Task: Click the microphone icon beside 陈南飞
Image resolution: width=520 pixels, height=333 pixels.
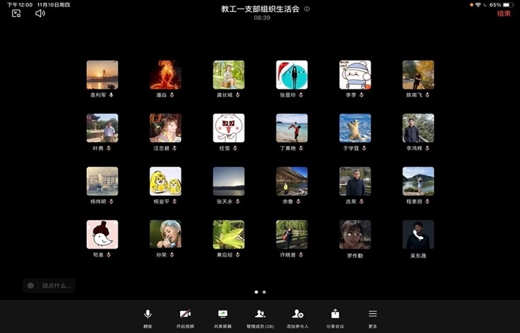Action: click(427, 95)
